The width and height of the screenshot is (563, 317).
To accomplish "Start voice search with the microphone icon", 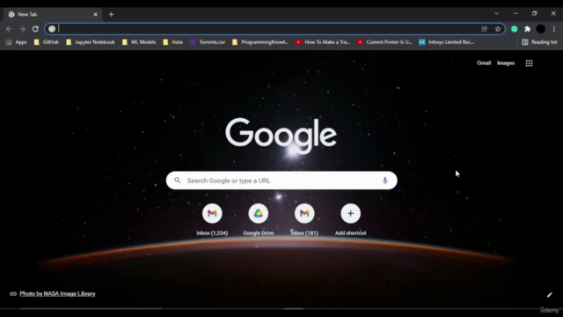I will point(385,181).
